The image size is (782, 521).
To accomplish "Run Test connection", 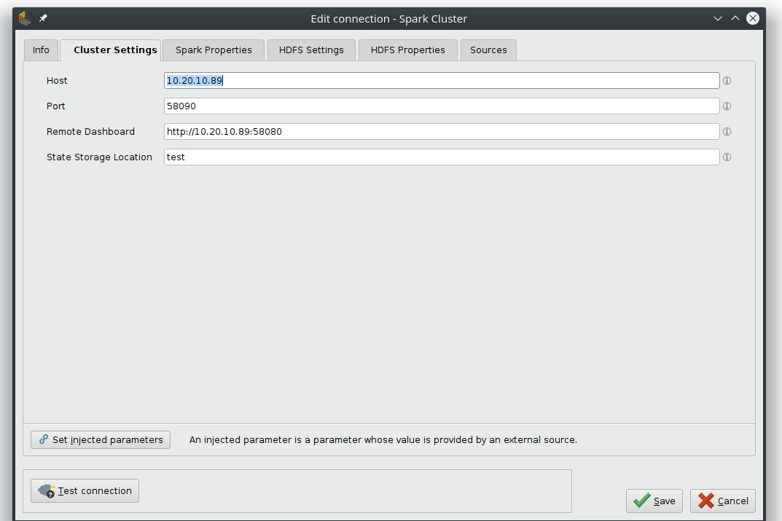I will [85, 491].
